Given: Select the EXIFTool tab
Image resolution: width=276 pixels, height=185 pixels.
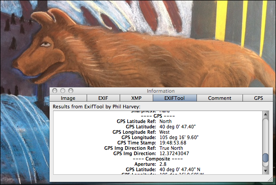Looking at the screenshot, I should pyautogui.click(x=175, y=98).
